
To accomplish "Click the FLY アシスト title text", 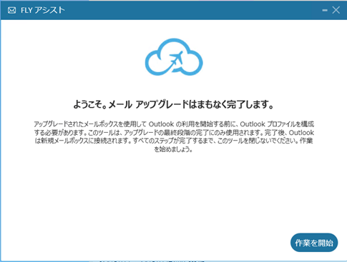I will tap(43, 10).
